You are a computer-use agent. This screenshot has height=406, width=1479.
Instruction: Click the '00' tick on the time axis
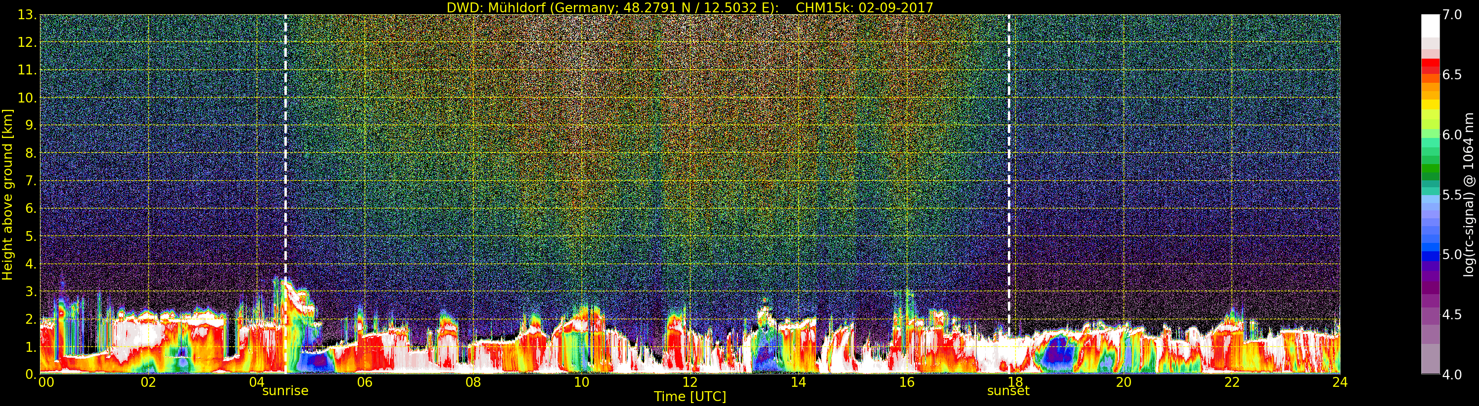pos(45,382)
